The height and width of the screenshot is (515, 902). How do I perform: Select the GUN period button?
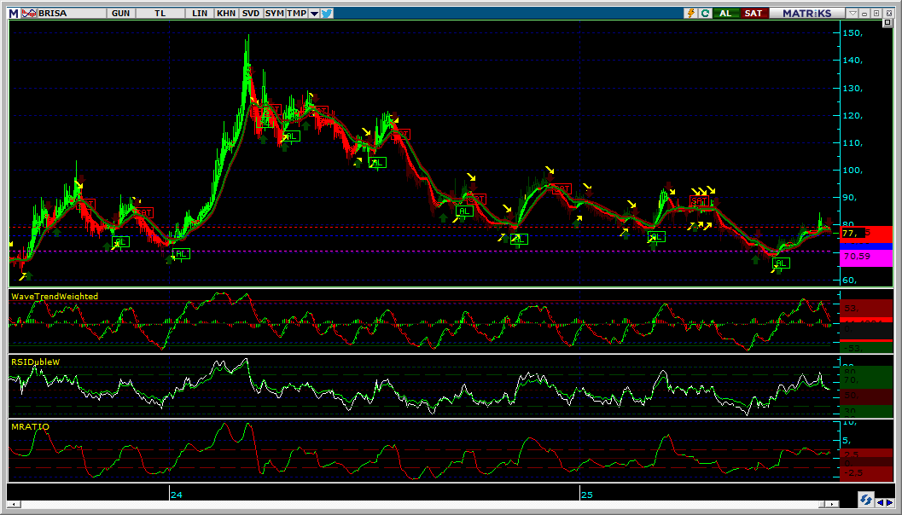pos(120,13)
